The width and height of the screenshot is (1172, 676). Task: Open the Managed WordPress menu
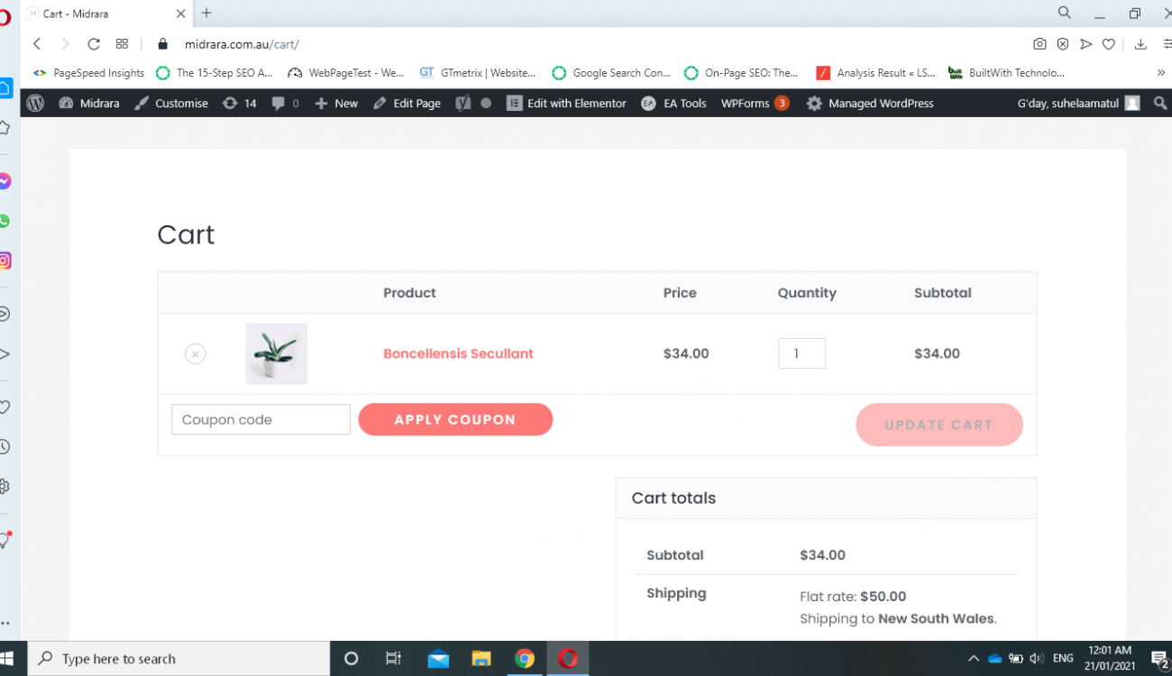pyautogui.click(x=870, y=104)
